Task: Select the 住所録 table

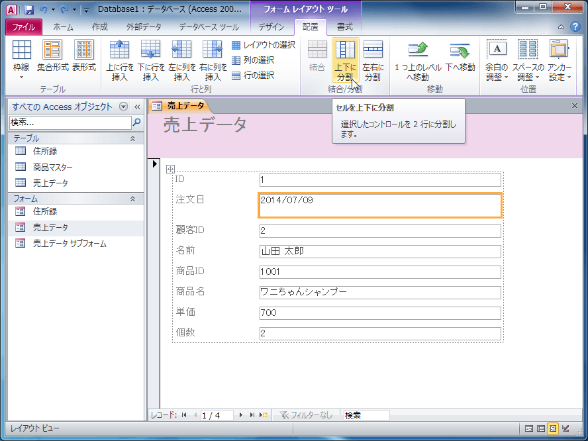Action: (x=75, y=151)
